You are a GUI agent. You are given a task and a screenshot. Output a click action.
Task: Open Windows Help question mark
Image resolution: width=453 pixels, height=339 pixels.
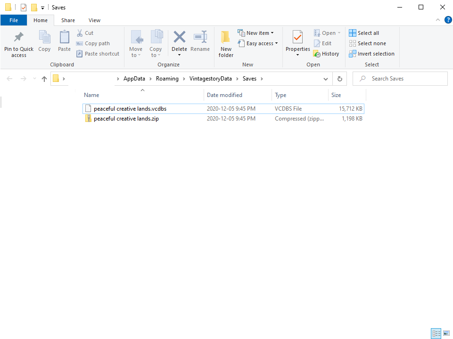448,20
